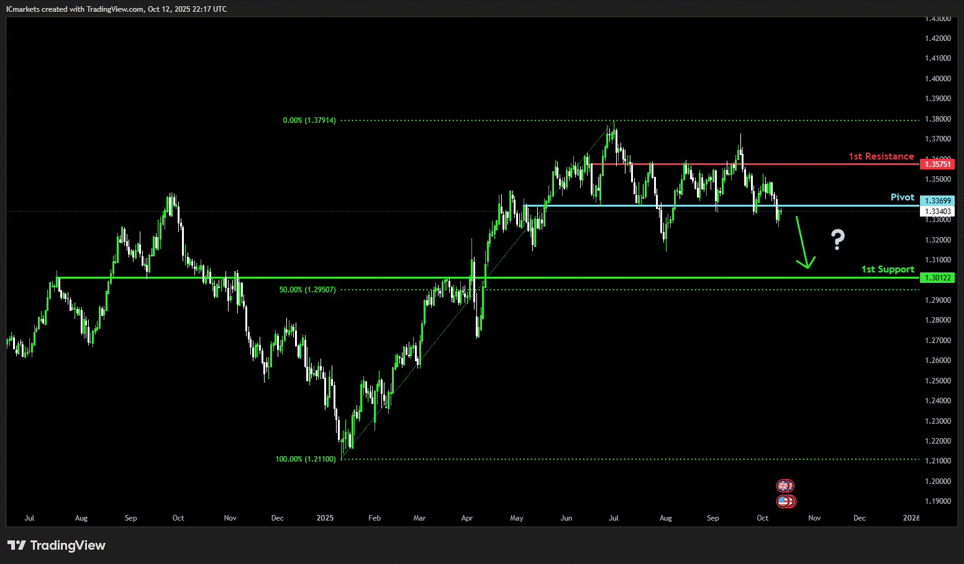Select the "Pivot" text label

click(902, 197)
